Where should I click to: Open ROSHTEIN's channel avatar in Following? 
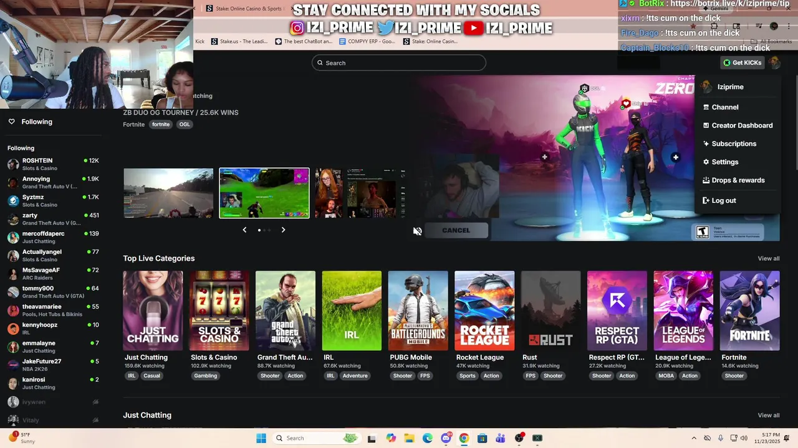(x=13, y=164)
